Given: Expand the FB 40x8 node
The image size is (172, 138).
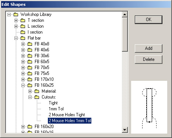Looking at the screenshot, I should coord(23,44).
